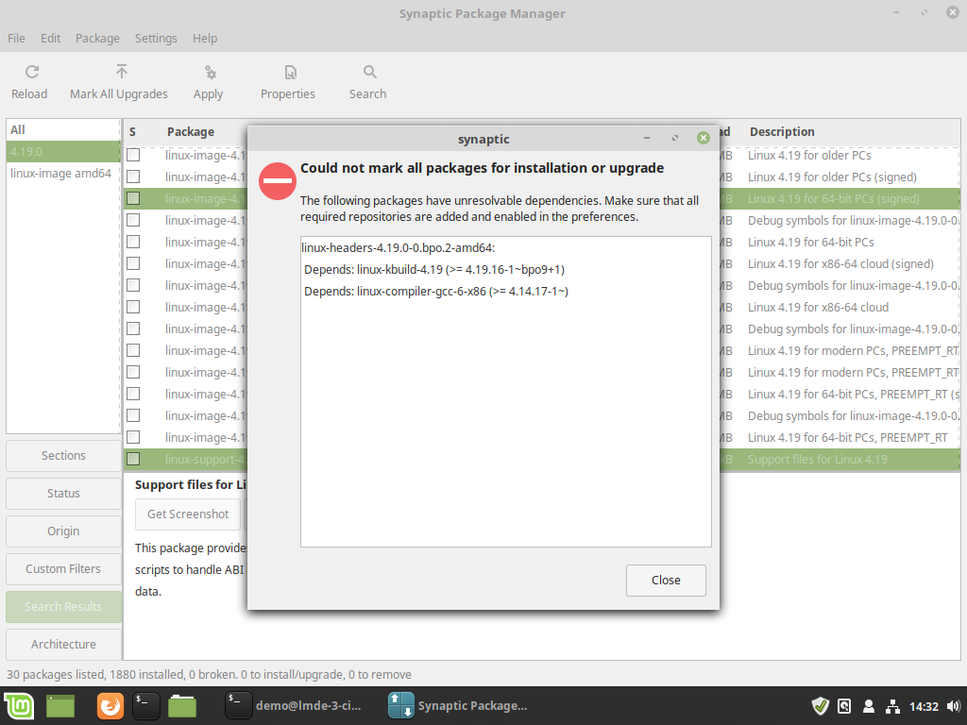
Task: Click the status bar packages listed text
Action: click(209, 674)
